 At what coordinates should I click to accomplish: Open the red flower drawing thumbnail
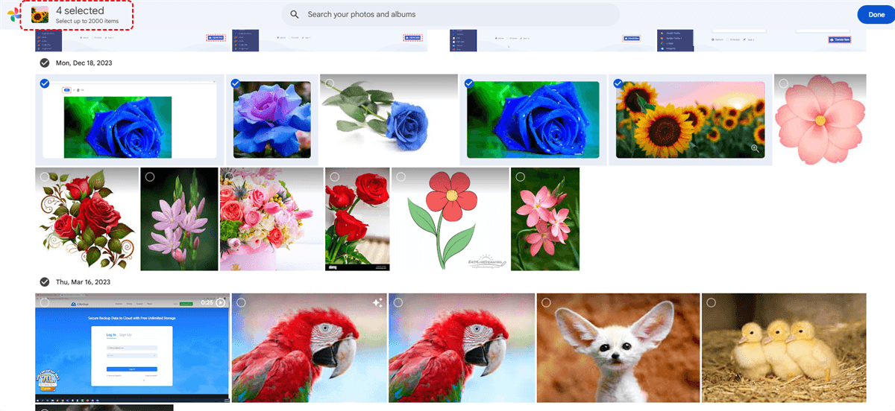(x=450, y=219)
